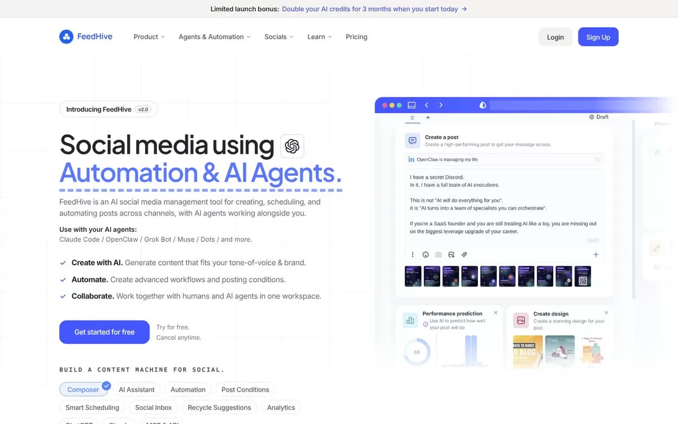Viewport: 678px width, 424px height.
Task: Click the mockup scrollbar beside the post editor
Action: click(633, 209)
